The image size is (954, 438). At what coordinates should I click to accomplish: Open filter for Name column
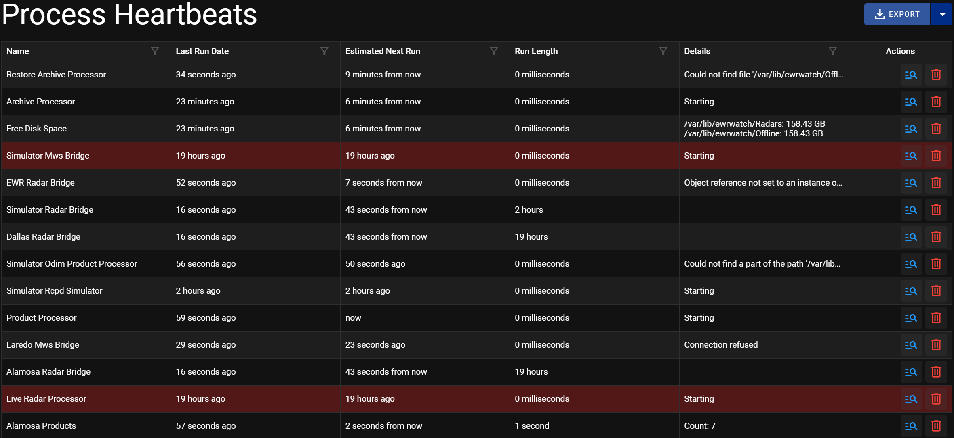pos(155,51)
